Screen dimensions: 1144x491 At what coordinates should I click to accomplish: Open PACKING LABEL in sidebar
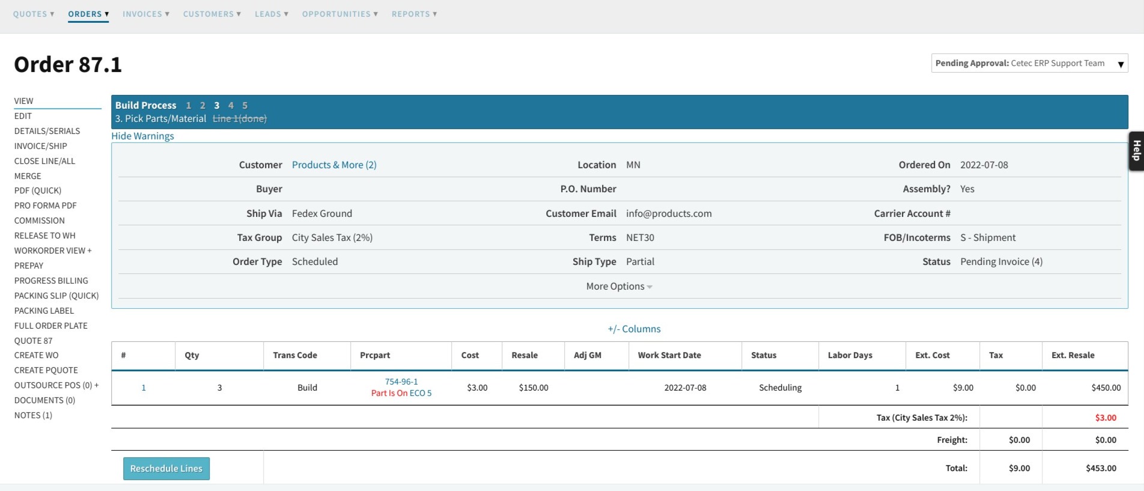[44, 311]
